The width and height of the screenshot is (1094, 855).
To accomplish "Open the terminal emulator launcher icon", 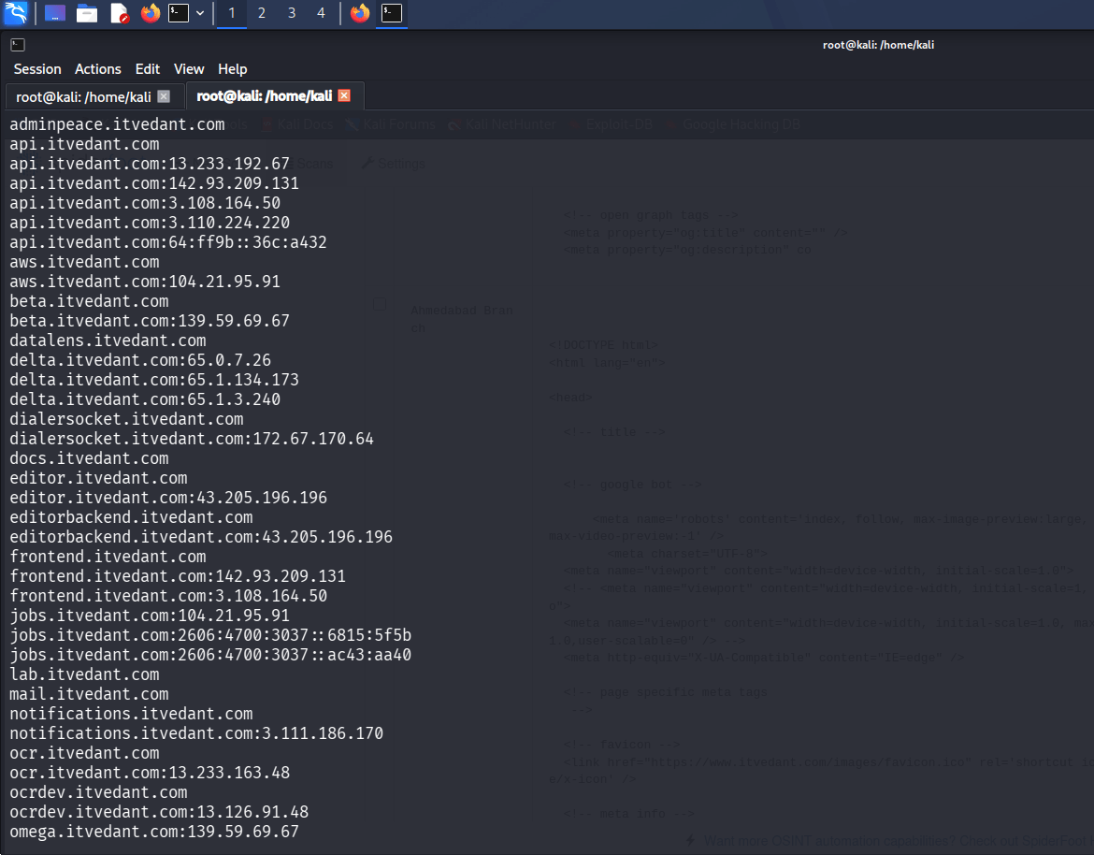I will coord(179,12).
